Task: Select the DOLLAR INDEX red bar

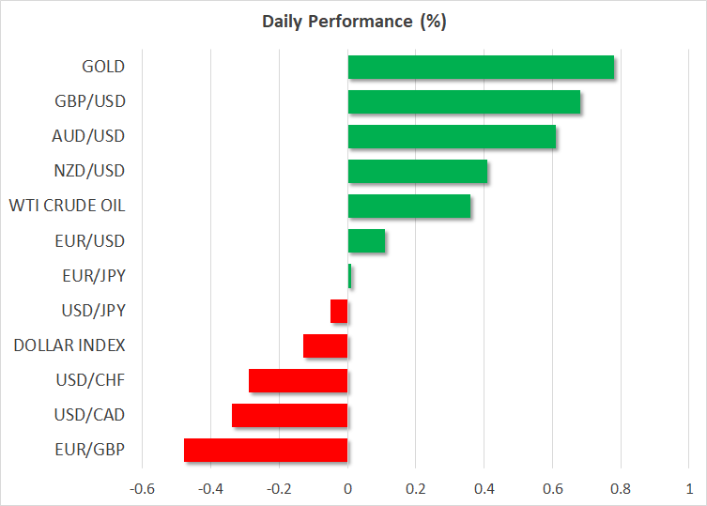Action: (x=326, y=345)
